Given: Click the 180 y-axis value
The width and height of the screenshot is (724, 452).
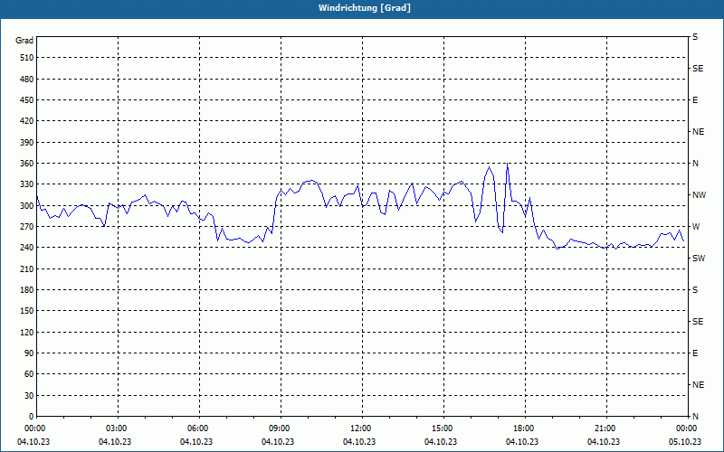Looking at the screenshot, I should click(27, 290).
